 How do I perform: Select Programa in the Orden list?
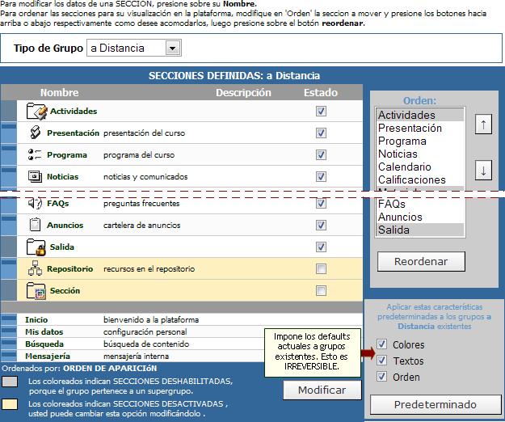(x=420, y=141)
